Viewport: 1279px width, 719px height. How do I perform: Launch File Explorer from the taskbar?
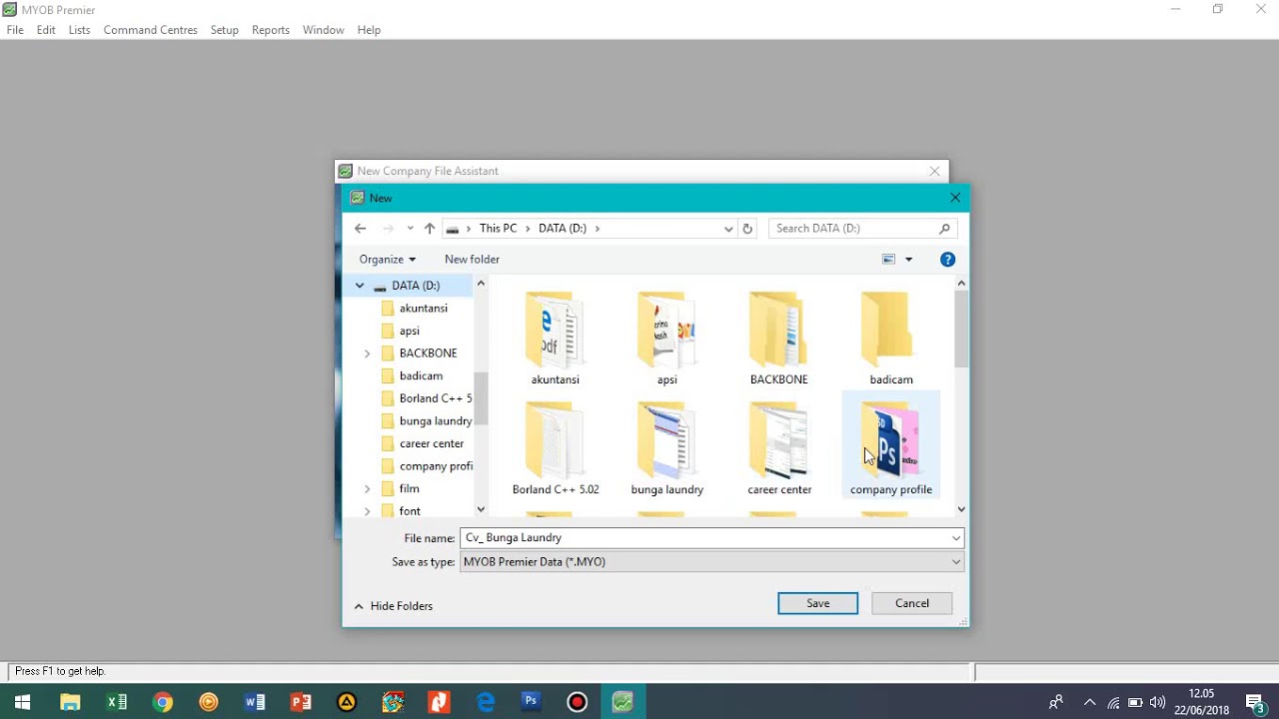click(x=70, y=702)
